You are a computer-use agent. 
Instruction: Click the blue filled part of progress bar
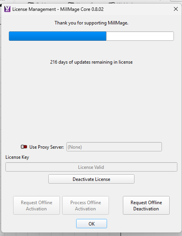58,36
